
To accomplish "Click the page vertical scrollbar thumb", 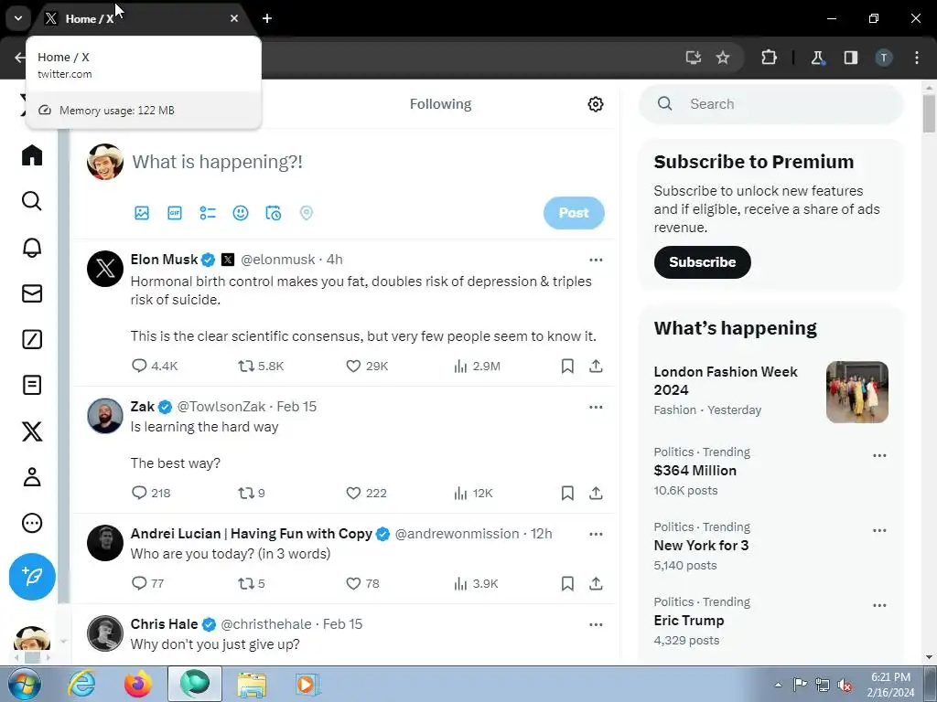I will click(x=929, y=113).
